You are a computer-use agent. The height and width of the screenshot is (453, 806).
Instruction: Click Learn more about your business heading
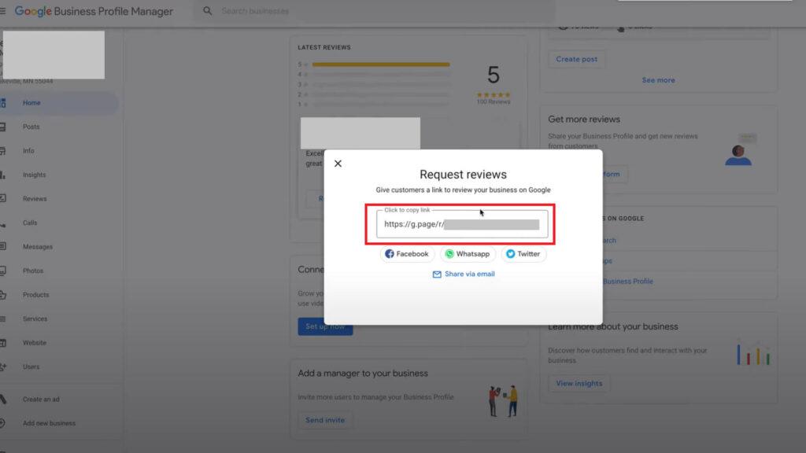click(612, 326)
